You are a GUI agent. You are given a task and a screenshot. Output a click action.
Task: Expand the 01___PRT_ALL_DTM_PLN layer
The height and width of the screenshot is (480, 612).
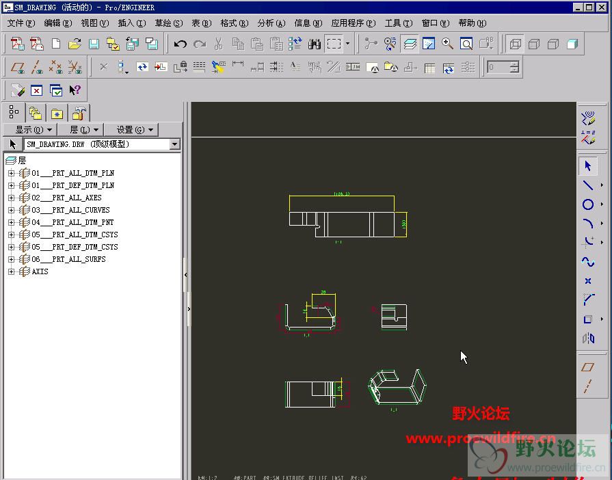tap(11, 173)
